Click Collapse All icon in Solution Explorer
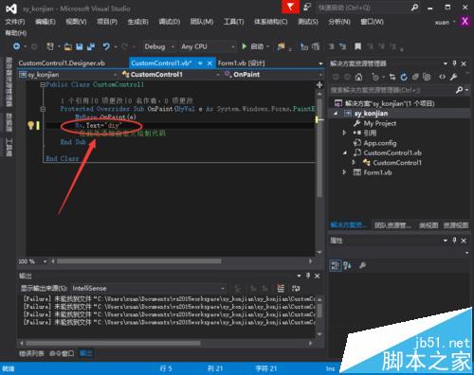The width and height of the screenshot is (474, 375). pos(415,77)
